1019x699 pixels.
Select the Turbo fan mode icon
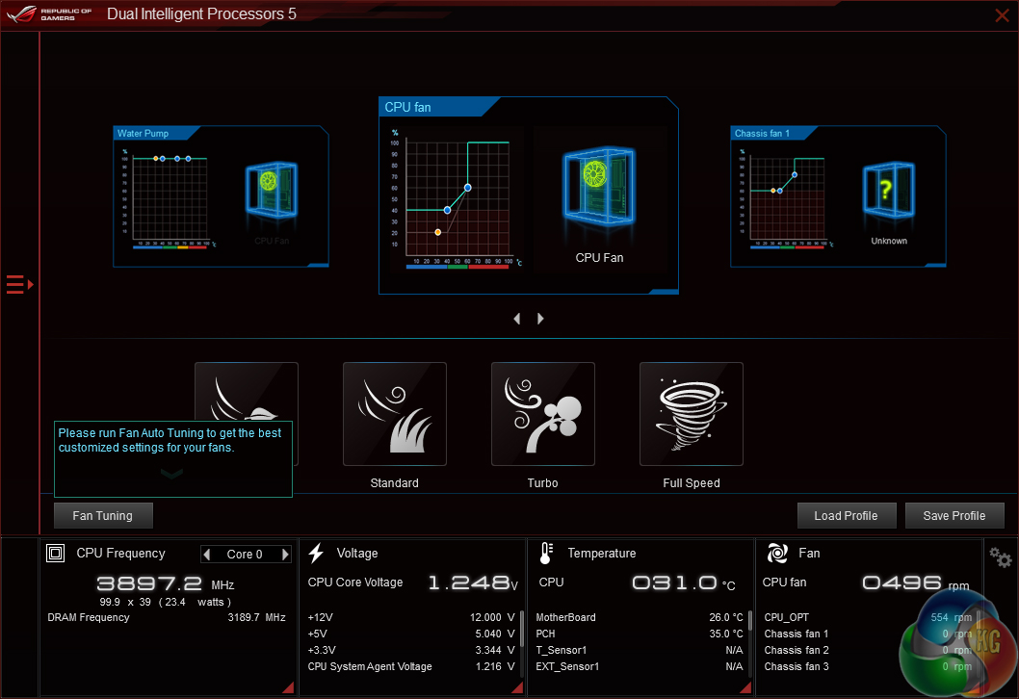click(542, 414)
